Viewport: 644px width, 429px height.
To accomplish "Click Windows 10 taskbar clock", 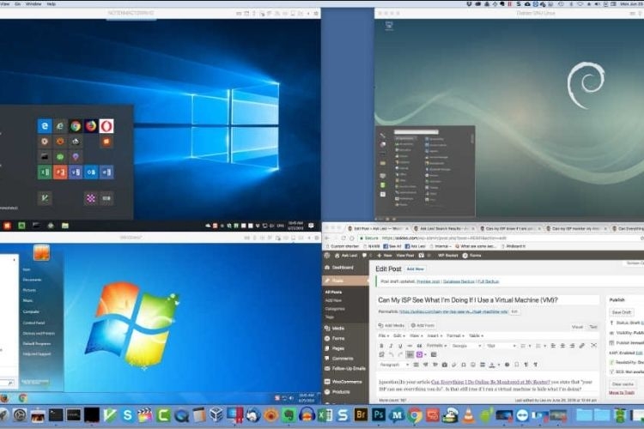I will click(x=295, y=226).
